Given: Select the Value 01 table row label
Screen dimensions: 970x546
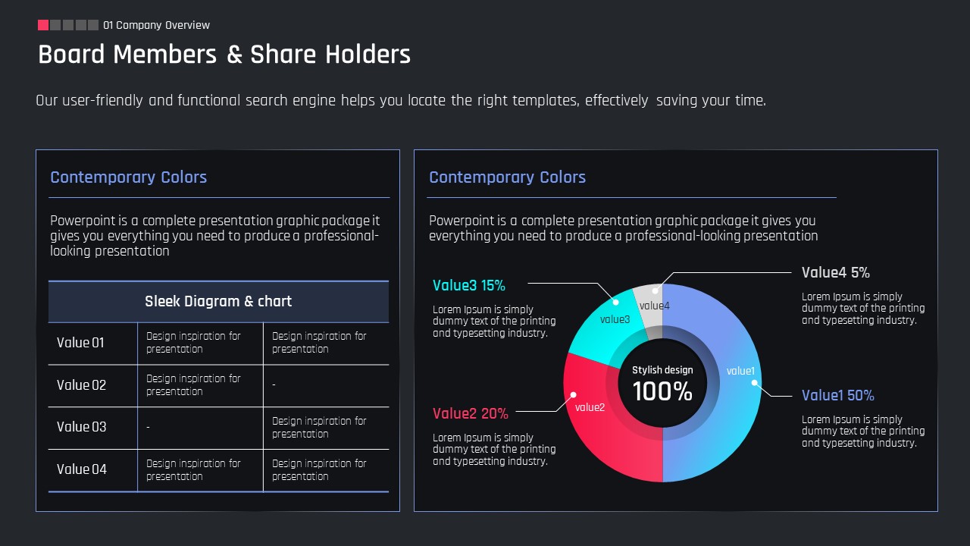Looking at the screenshot, I should 80,342.
